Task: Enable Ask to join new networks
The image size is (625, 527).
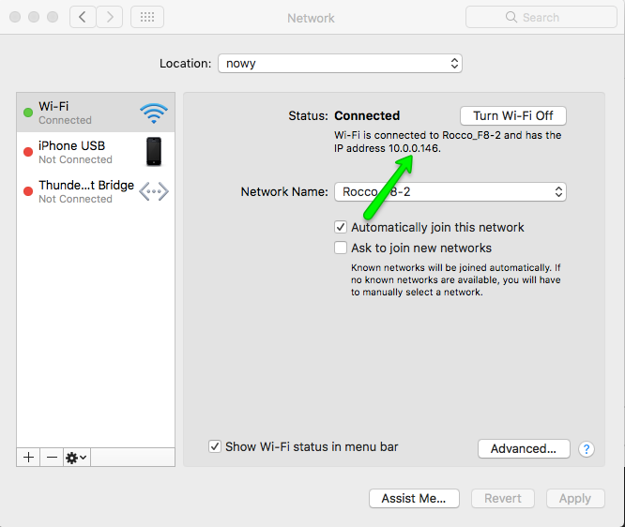Action: (341, 248)
